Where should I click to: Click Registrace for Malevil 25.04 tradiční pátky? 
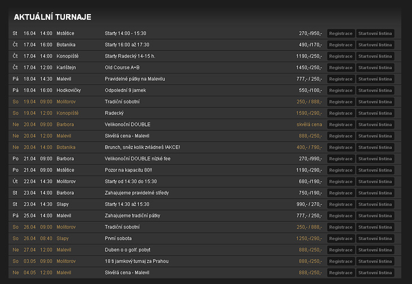point(341,216)
